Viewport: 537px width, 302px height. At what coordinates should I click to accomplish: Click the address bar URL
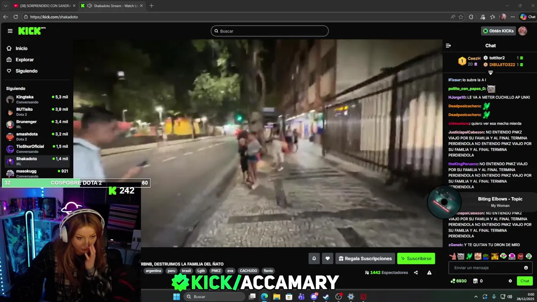[x=54, y=17]
